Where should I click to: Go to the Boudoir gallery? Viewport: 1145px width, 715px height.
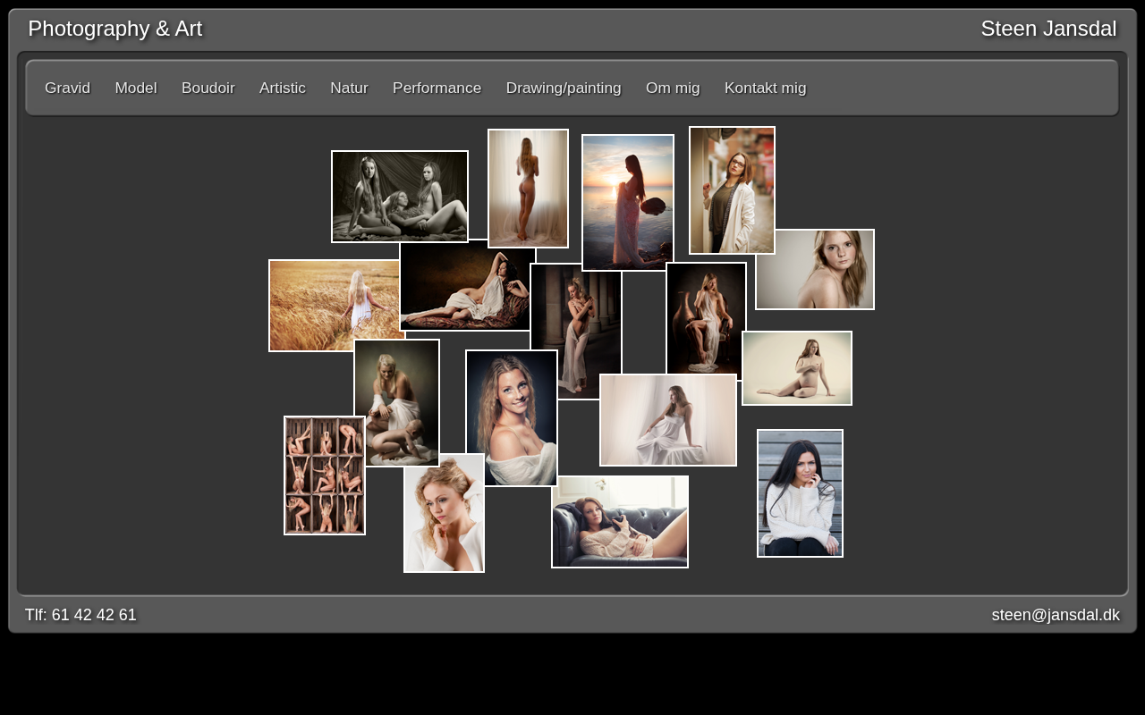(208, 88)
